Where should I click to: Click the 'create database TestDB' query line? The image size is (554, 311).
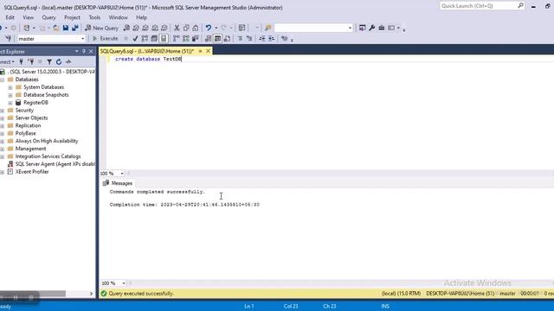coord(148,59)
